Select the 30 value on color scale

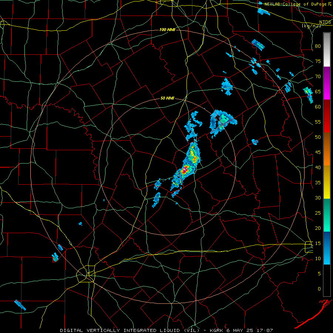point(318,198)
